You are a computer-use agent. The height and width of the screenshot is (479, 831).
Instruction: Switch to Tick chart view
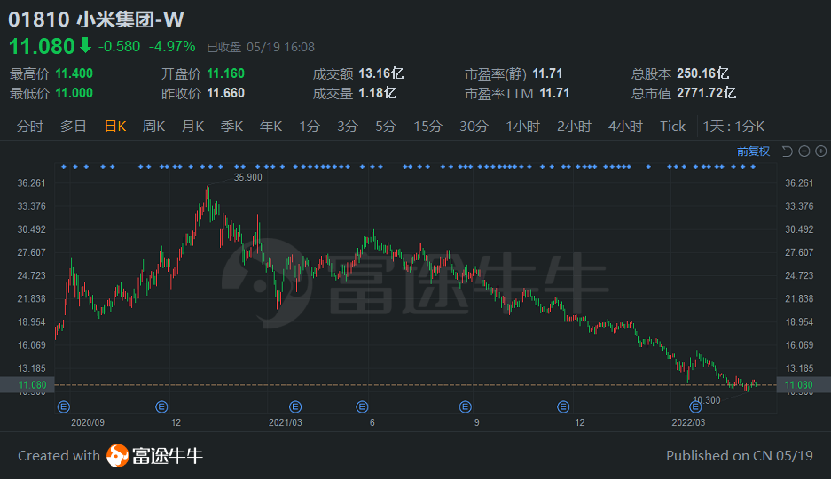click(x=672, y=127)
